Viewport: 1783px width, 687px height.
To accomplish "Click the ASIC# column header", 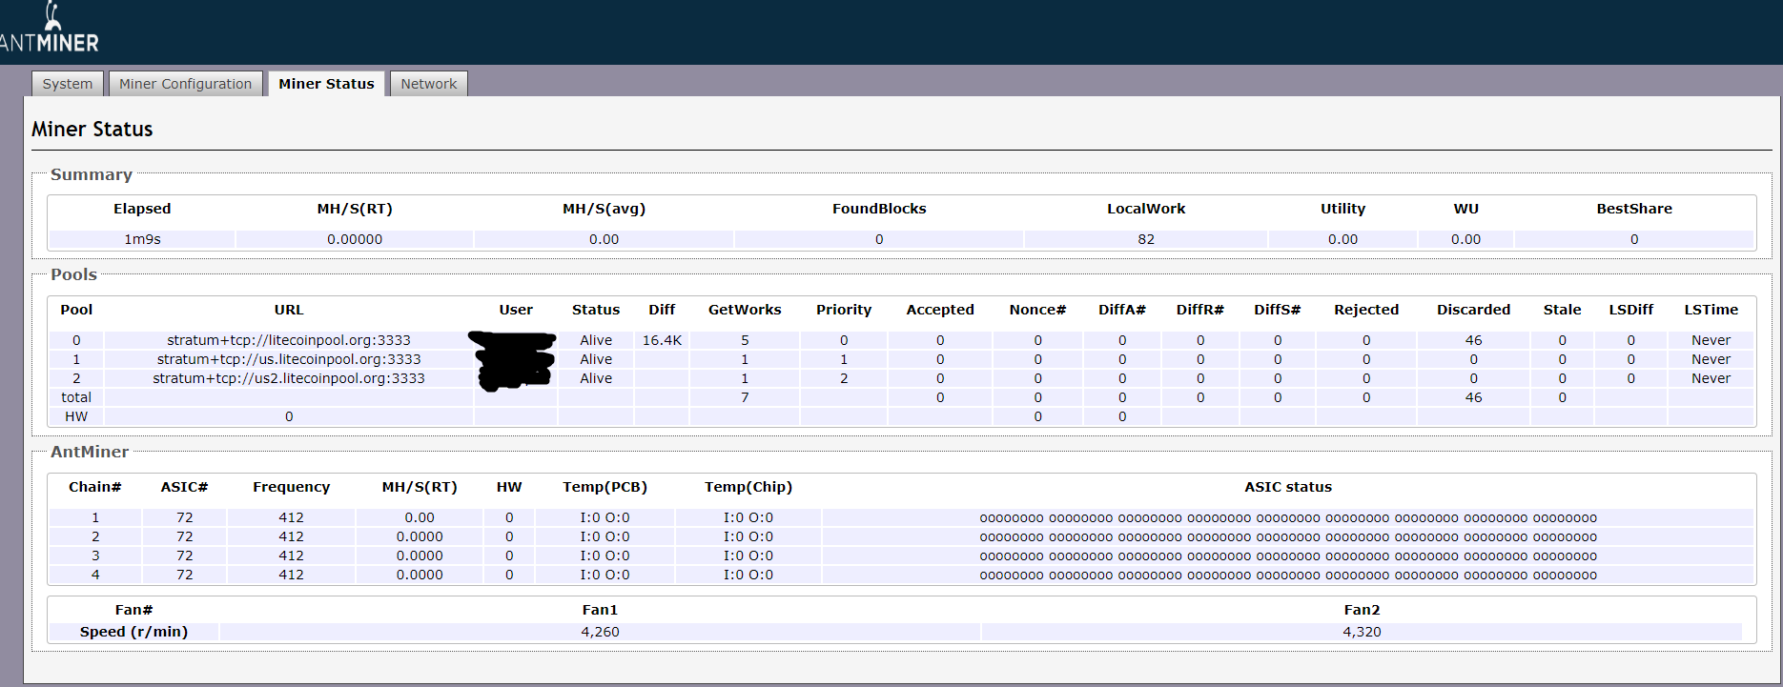I will click(184, 487).
